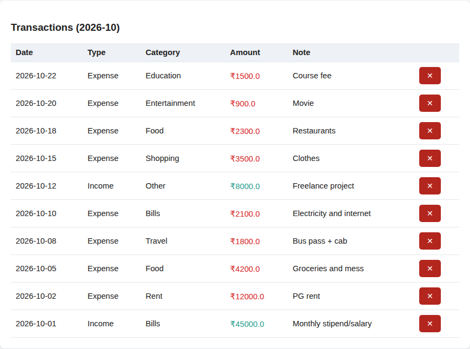Click the date 2026-10-12

(36, 186)
